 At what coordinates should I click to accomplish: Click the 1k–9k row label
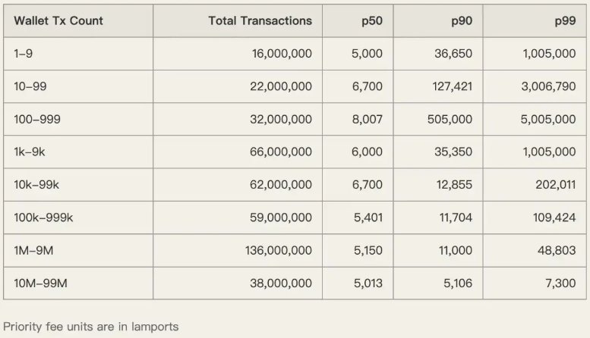(x=29, y=152)
